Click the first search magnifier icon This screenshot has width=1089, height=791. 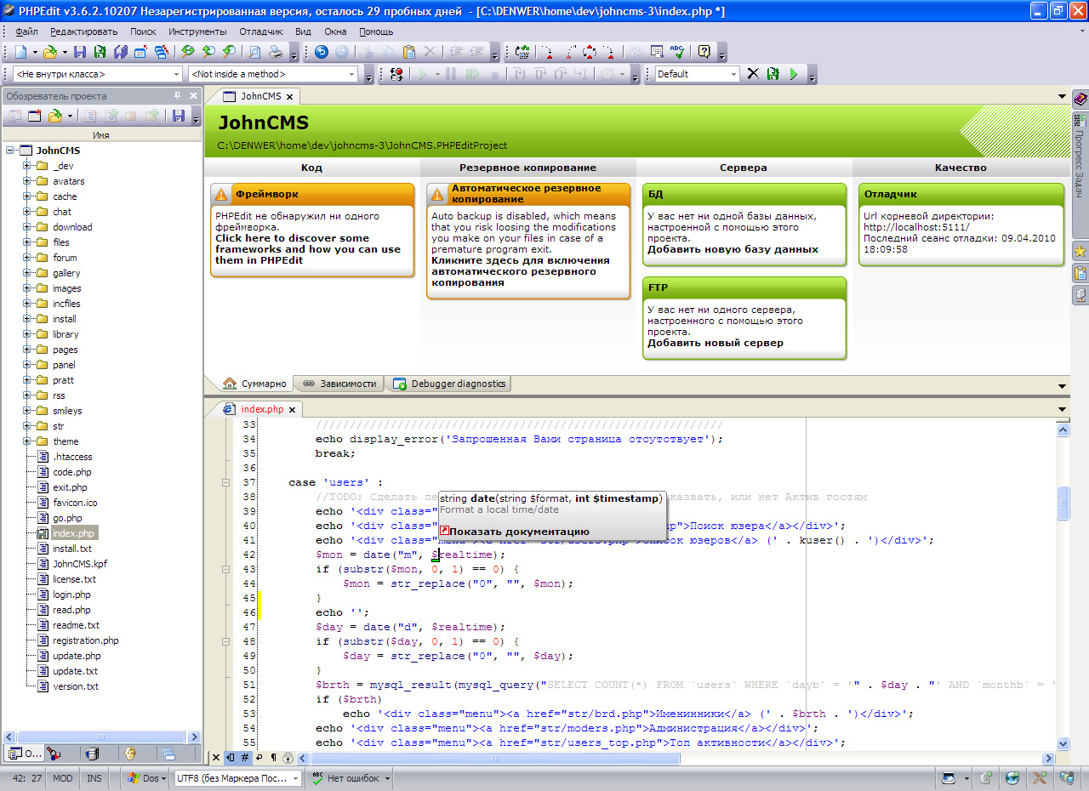coord(187,52)
